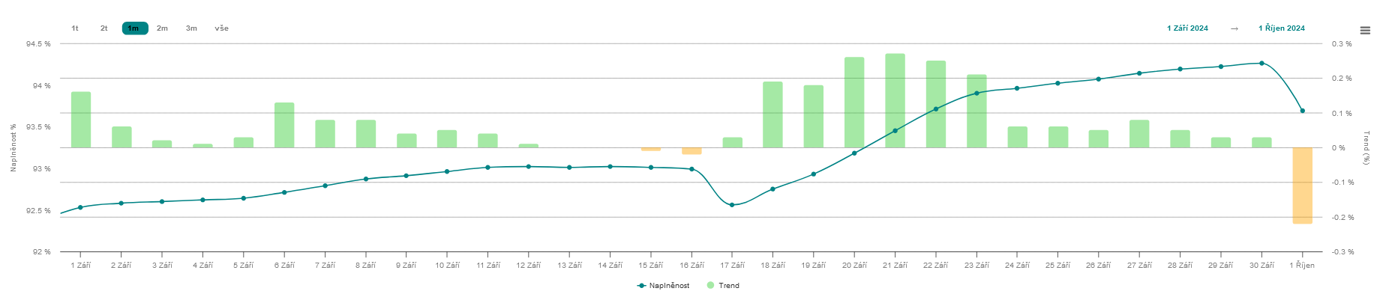Select the 1t range button
The image size is (1383, 300).
tap(75, 28)
